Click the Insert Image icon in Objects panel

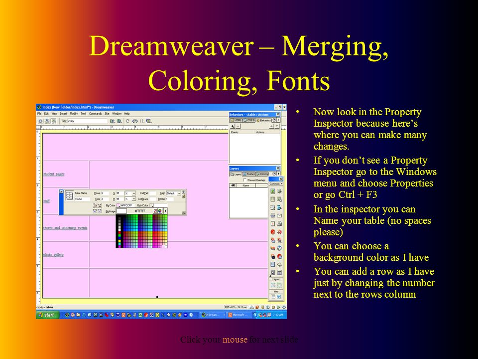click(273, 191)
